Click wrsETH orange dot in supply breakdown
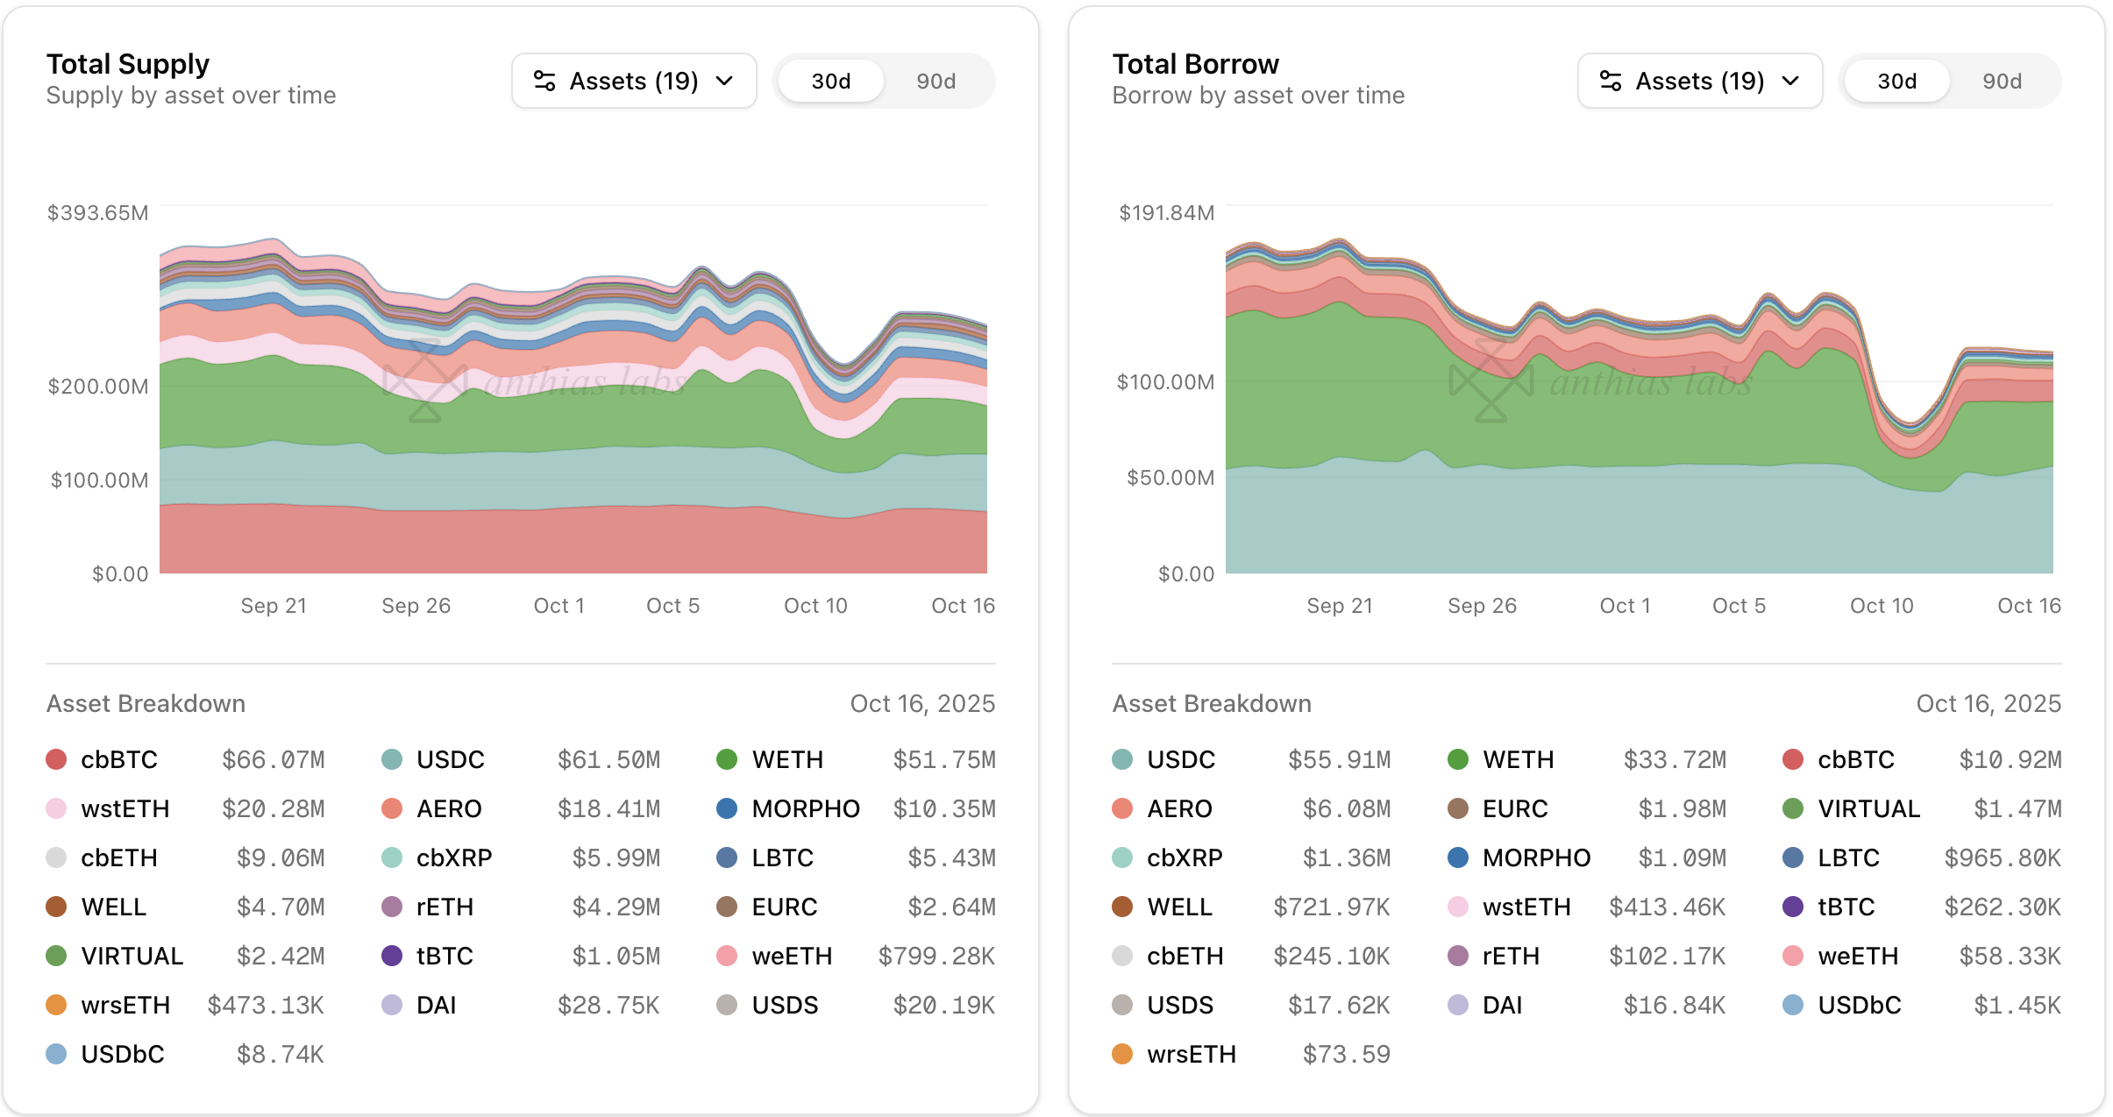The image size is (2113, 1117). click(x=56, y=1005)
